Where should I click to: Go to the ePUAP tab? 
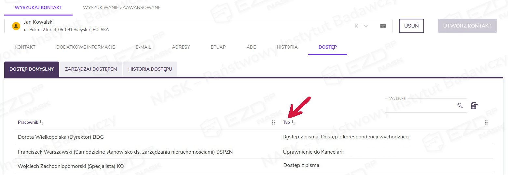click(x=218, y=47)
